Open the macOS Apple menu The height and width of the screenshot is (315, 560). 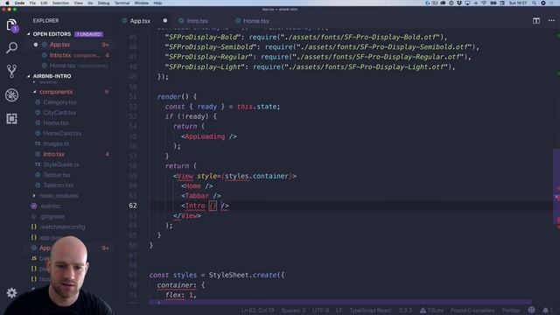pos(7,3)
